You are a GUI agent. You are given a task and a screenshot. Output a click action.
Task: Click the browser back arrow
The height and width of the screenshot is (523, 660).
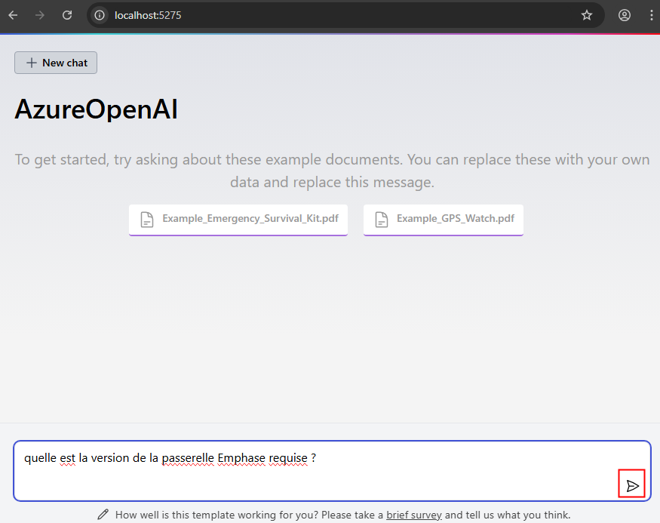pos(13,15)
